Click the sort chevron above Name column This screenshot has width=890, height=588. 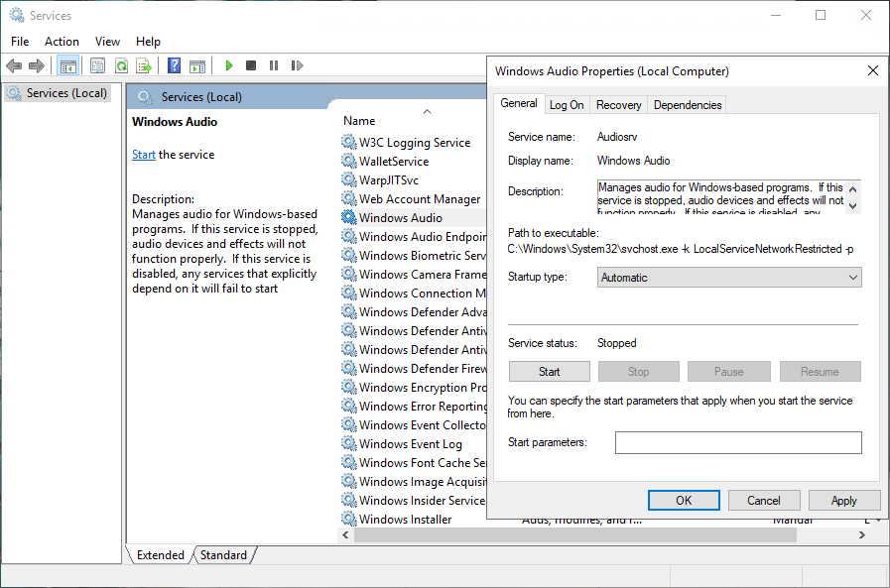(x=428, y=112)
